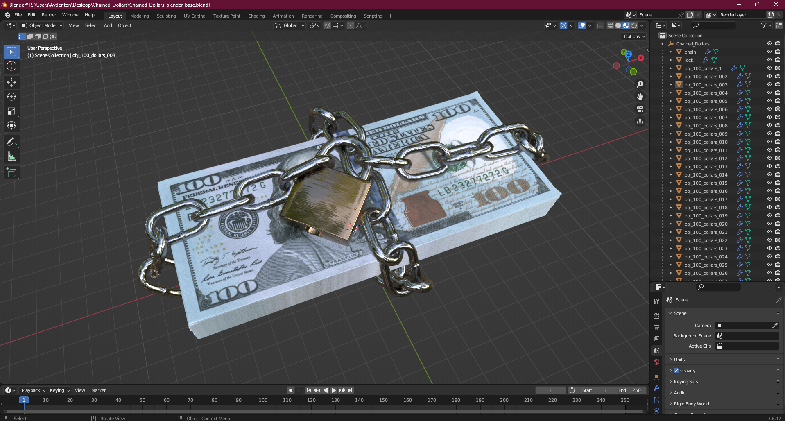This screenshot has width=785, height=421.
Task: Toggle the camera view icon
Action: tap(640, 109)
